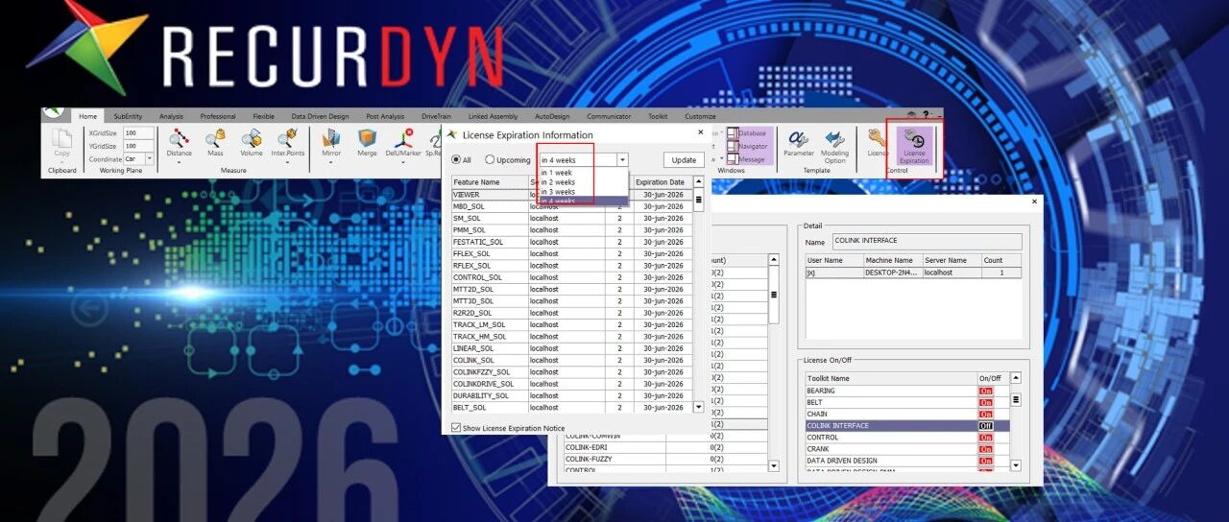Open the weeks dropdown arrow
This screenshot has height=522, width=1229.
(622, 160)
